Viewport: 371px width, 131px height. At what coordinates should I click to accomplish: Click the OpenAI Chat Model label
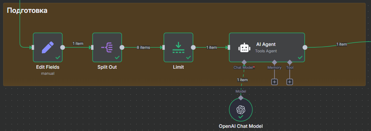click(241, 126)
